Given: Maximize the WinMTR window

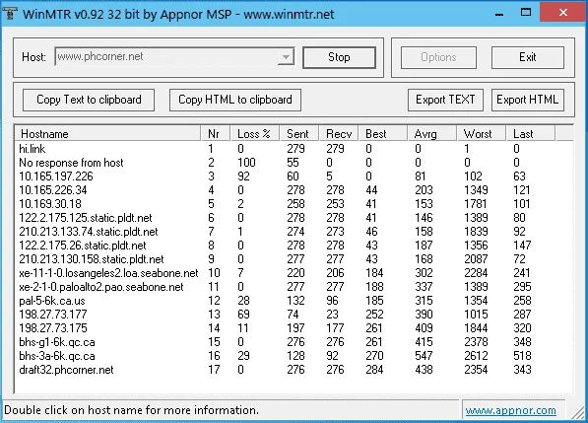Looking at the screenshot, I should (526, 13).
